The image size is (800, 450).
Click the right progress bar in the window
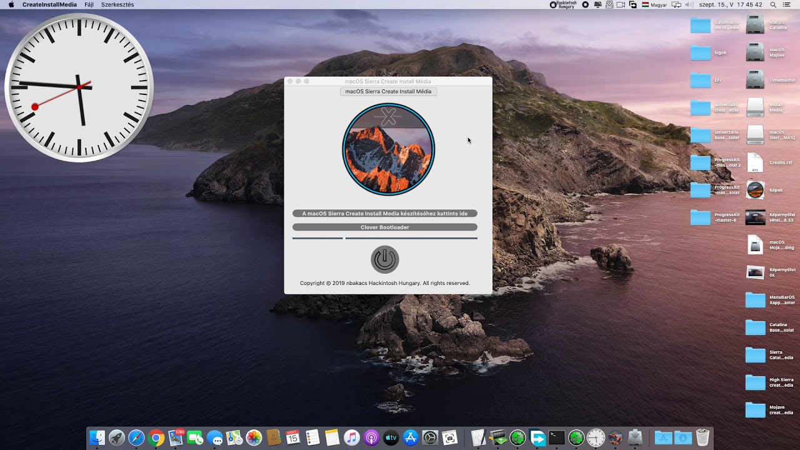pos(411,238)
